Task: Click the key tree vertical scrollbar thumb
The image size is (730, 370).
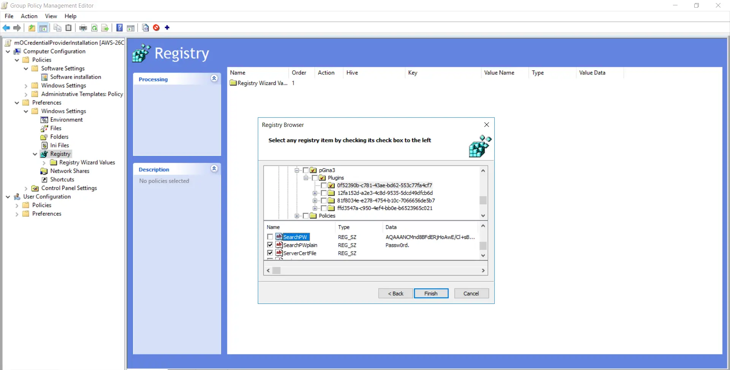Action: pyautogui.click(x=483, y=200)
